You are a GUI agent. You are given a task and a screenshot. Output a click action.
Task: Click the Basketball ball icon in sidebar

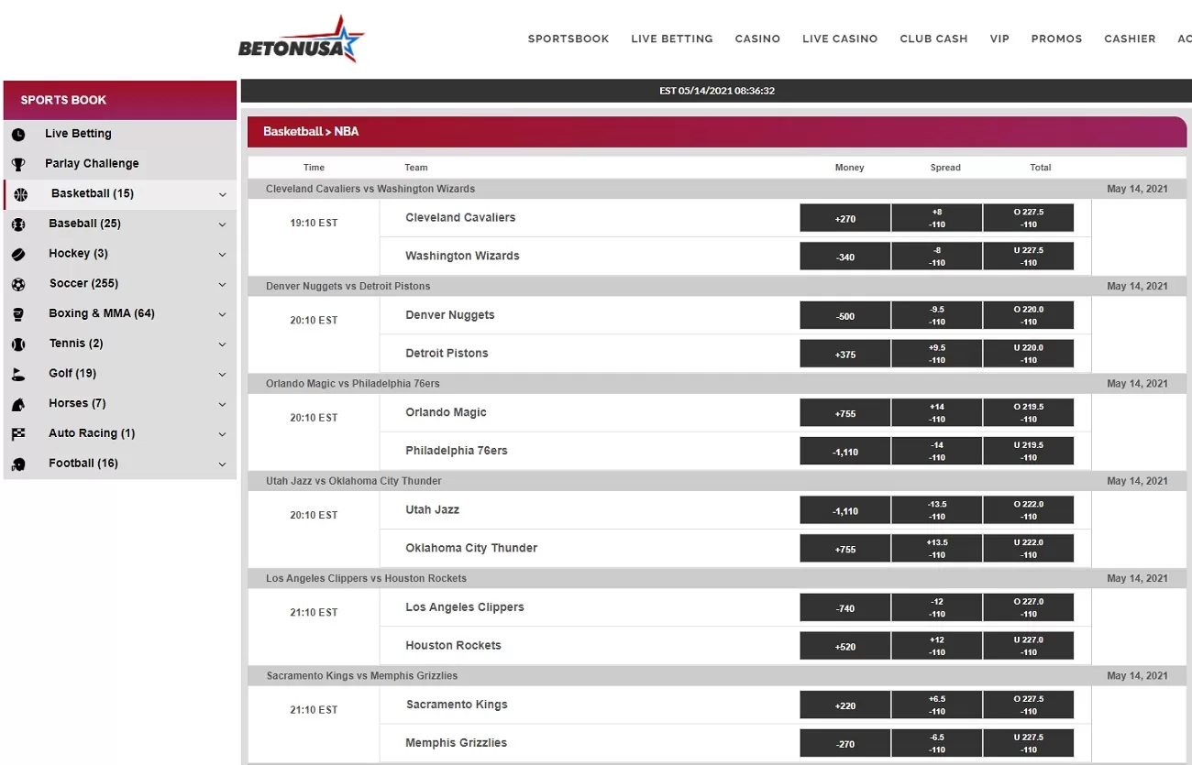coord(21,194)
